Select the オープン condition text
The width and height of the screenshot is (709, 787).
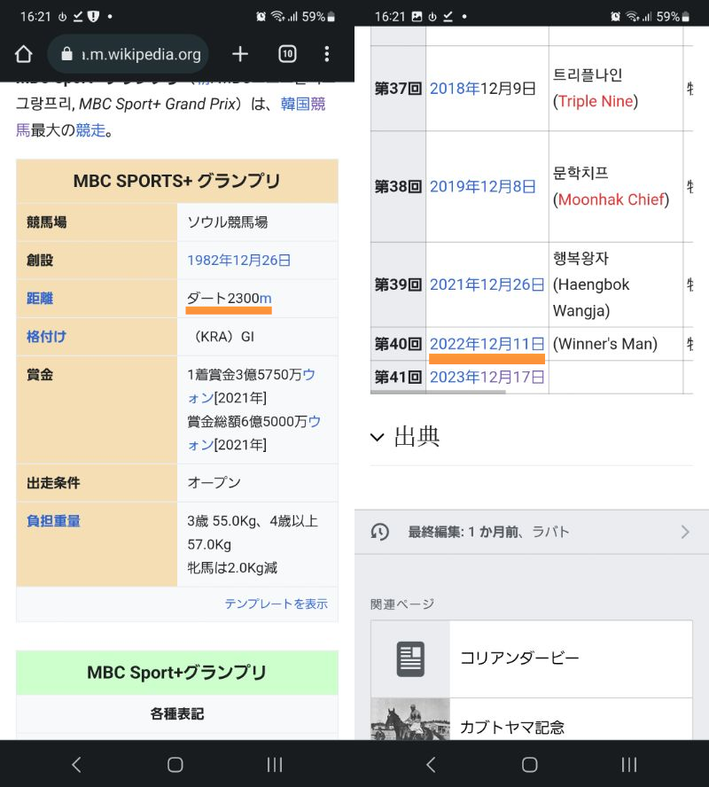pyautogui.click(x=214, y=482)
